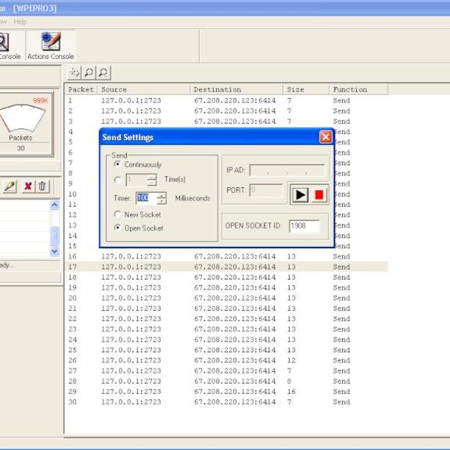The image size is (450, 450).
Task: Click the trash bin delete icon
Action: tap(43, 185)
